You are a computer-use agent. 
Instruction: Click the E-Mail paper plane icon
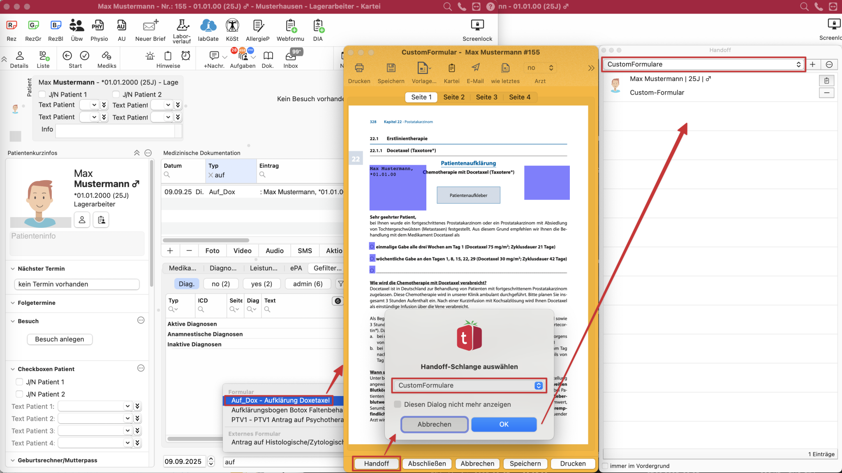475,67
